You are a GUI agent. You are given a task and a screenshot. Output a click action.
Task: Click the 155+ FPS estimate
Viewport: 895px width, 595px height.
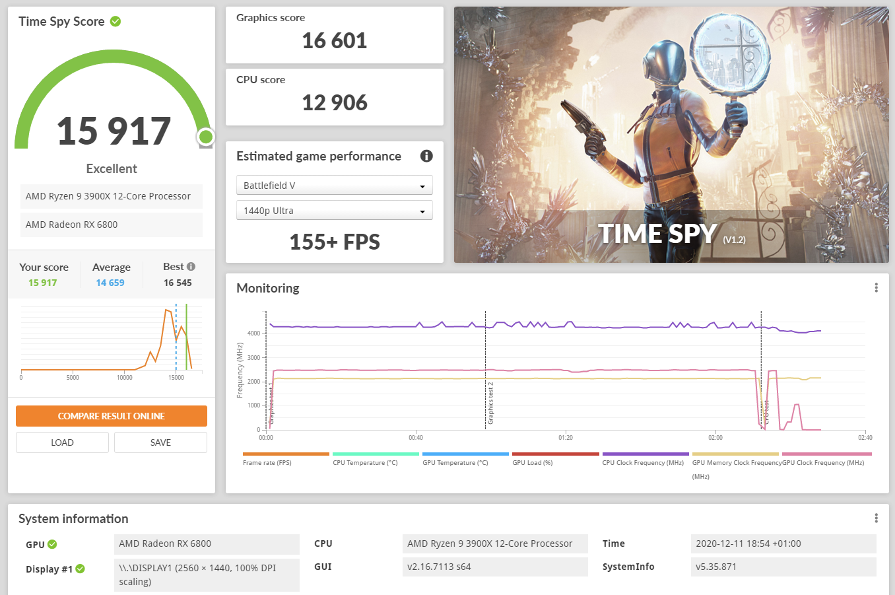click(335, 242)
